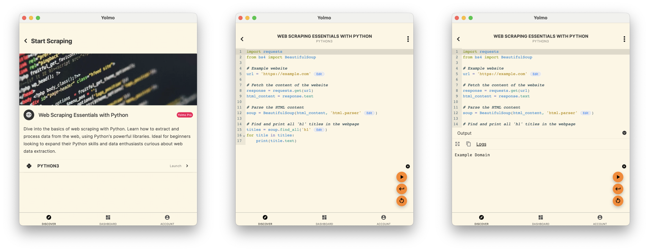This screenshot has width=649, height=251.
Task: Maximize the right Yolmo window
Action: 471,18
